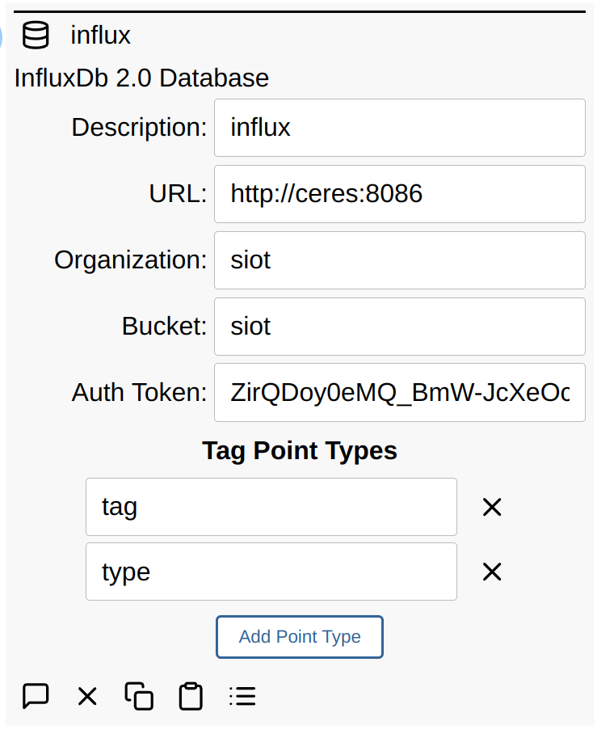Click the "Tag Point Types" heading

click(300, 450)
